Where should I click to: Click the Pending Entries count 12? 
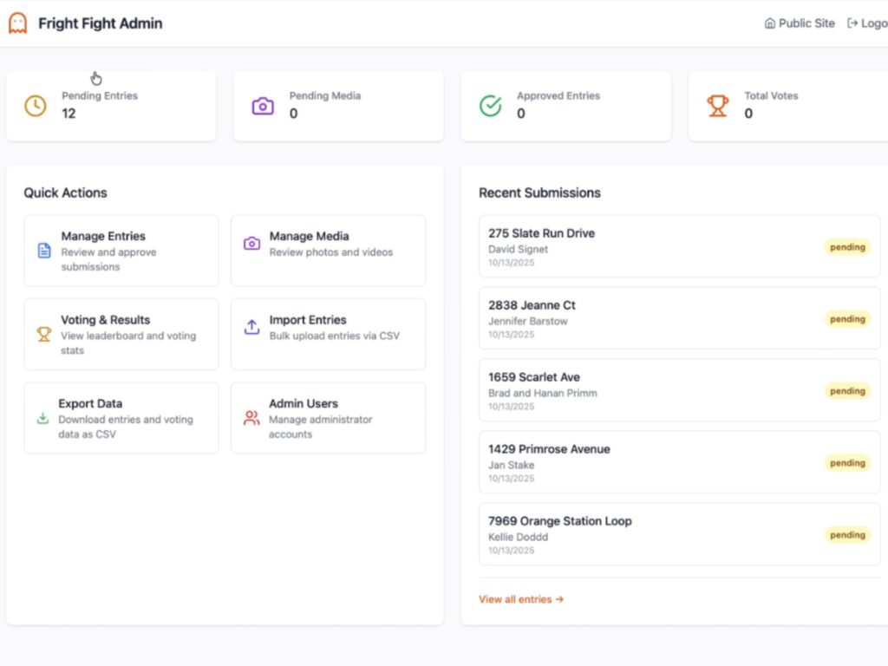click(69, 114)
